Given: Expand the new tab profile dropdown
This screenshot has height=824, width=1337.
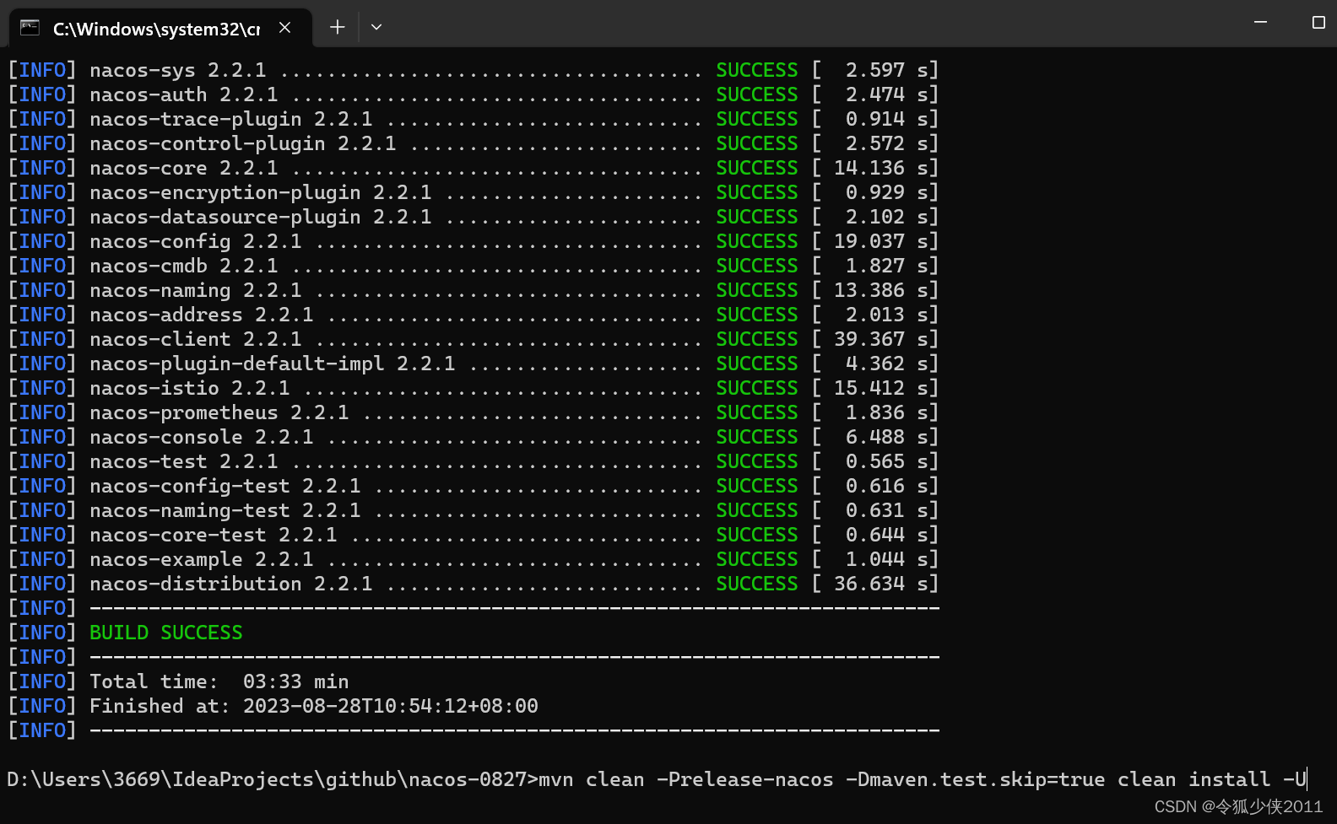Looking at the screenshot, I should pyautogui.click(x=376, y=28).
